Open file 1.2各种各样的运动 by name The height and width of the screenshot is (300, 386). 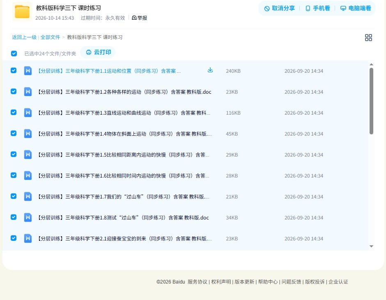pos(124,92)
